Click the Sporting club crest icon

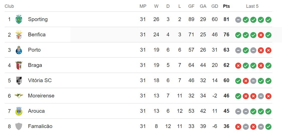tap(19, 19)
